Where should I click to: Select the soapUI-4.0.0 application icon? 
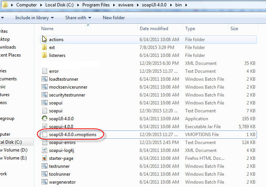click(45, 118)
